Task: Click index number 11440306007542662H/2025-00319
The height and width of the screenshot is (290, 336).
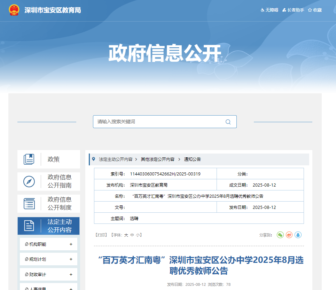Action: tap(165, 174)
